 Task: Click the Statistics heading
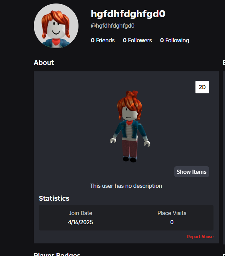click(x=54, y=198)
